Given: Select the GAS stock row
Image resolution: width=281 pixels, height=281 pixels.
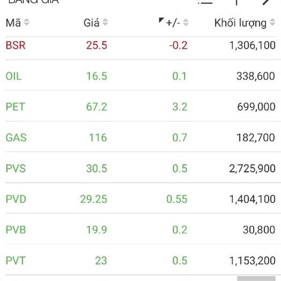Looking at the screenshot, I should tap(140, 138).
